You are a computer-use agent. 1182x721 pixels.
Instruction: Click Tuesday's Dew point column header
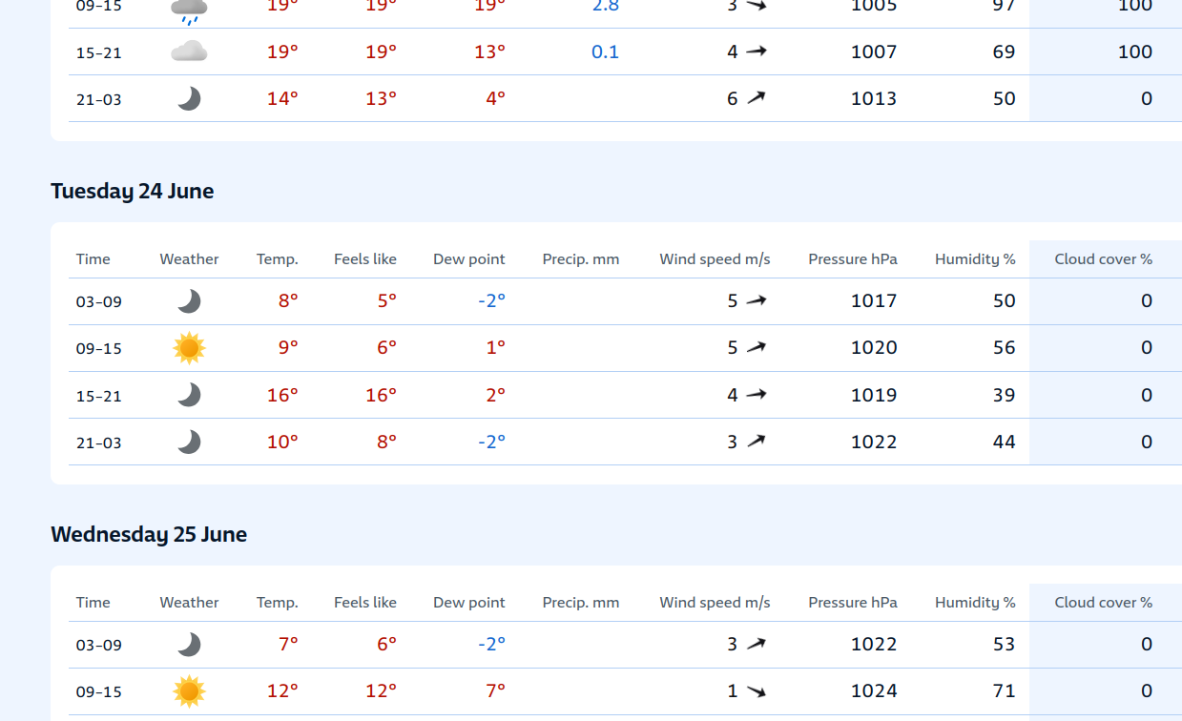click(468, 259)
